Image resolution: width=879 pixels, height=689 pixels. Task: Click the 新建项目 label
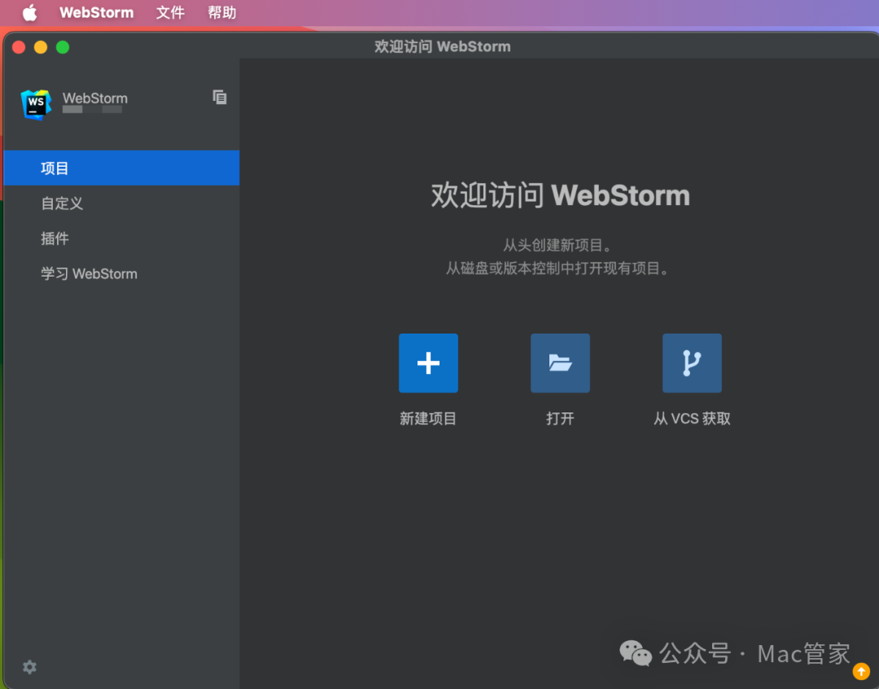(428, 418)
